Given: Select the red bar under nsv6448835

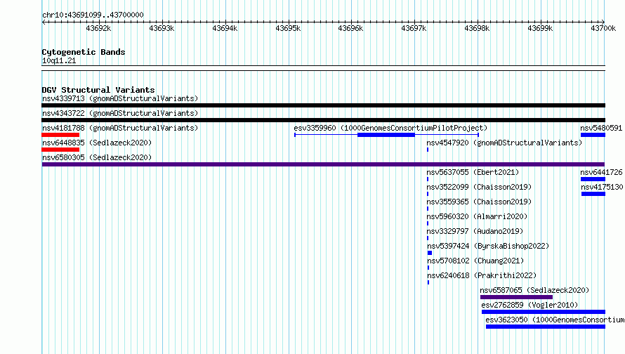Looking at the screenshot, I should (60, 150).
